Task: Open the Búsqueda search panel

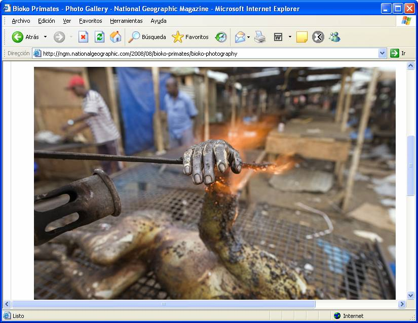Action: (x=147, y=37)
